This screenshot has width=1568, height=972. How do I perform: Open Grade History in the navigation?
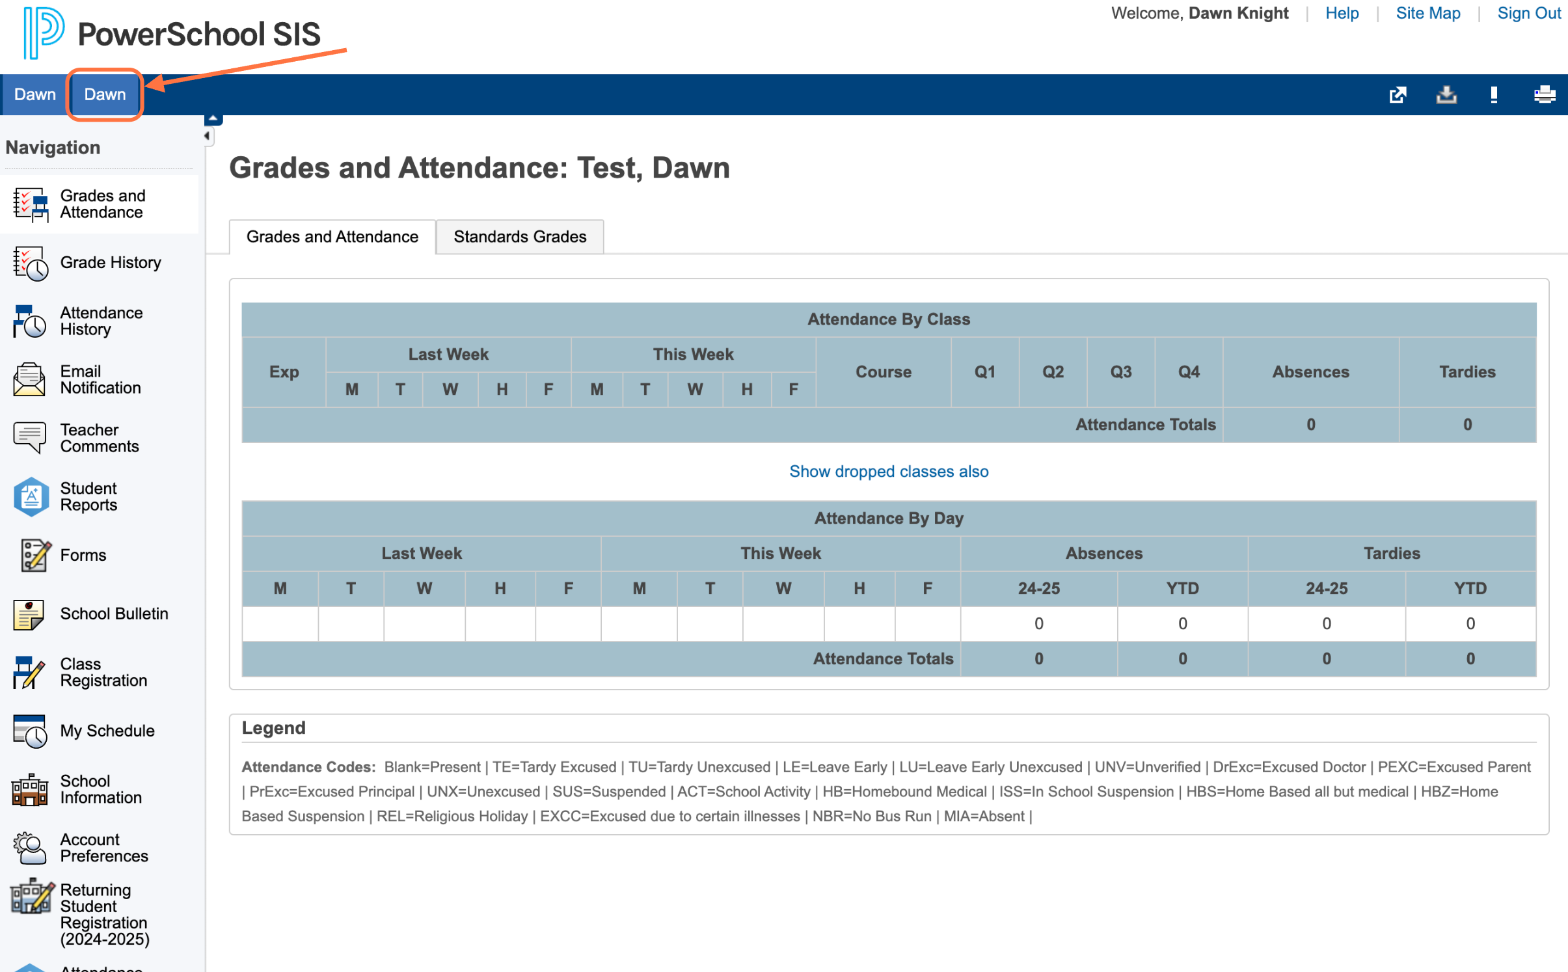click(111, 263)
